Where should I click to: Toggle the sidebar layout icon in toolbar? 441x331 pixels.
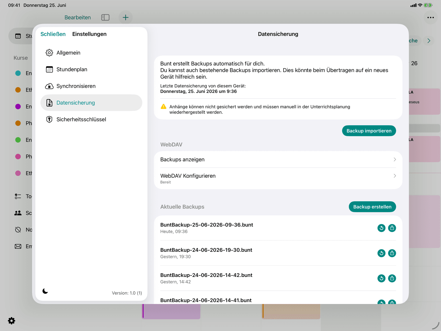pyautogui.click(x=105, y=17)
